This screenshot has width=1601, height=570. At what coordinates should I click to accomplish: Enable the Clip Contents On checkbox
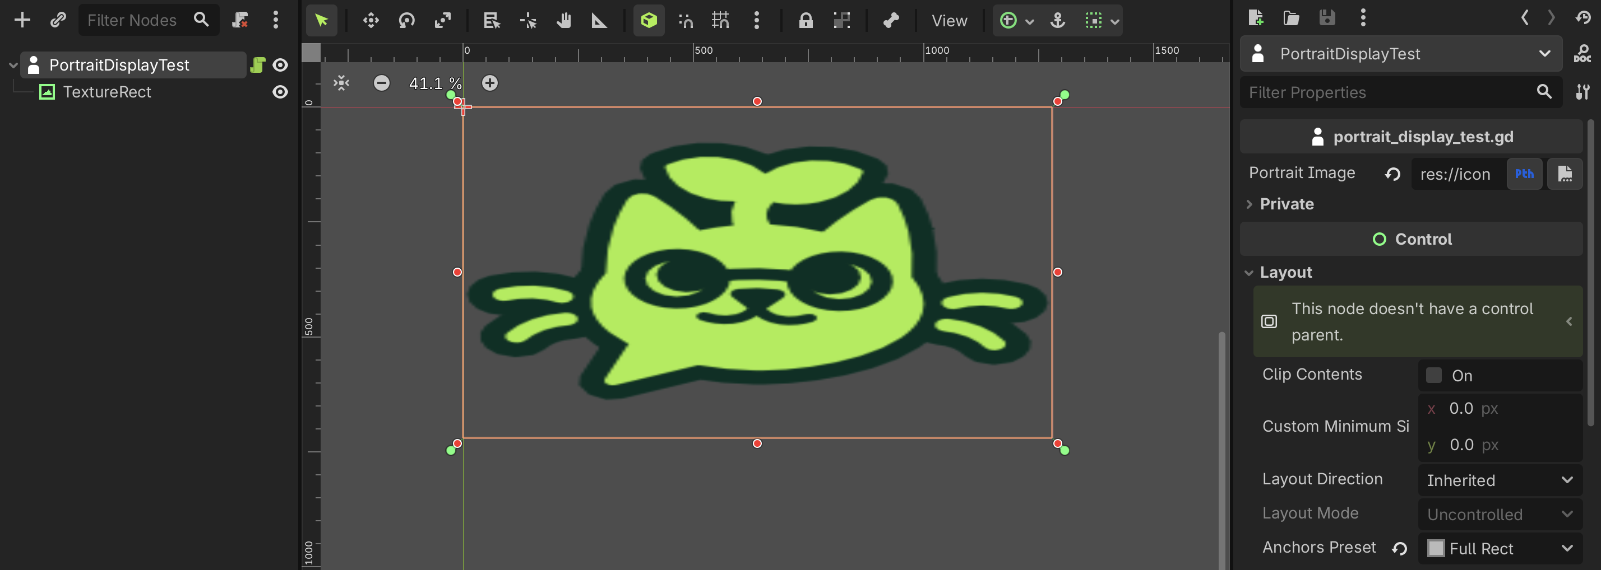[1434, 375]
